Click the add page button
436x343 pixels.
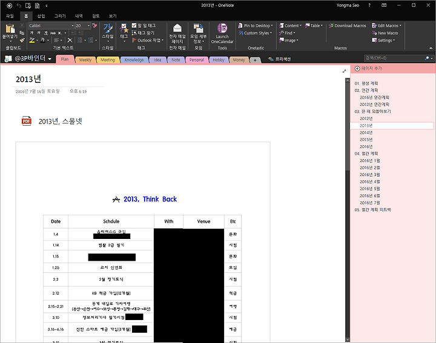click(368, 68)
